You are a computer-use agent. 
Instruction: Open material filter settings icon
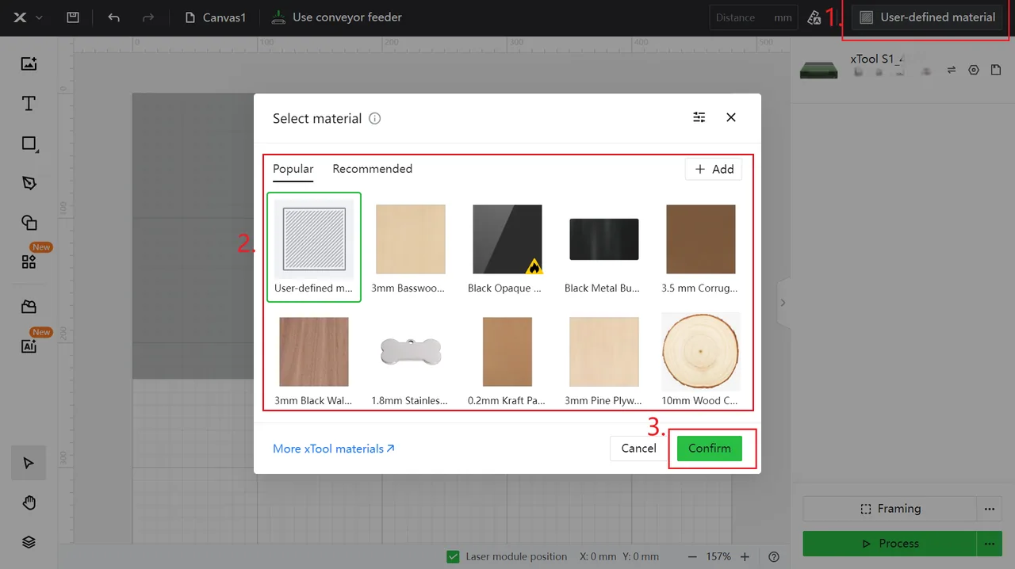[x=699, y=117]
